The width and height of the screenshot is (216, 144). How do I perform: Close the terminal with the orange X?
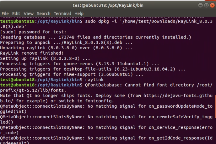click(212, 5)
